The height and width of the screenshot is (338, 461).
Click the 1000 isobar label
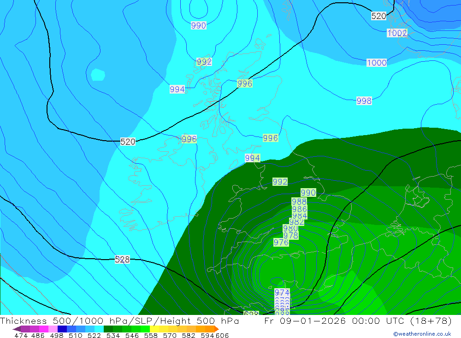[x=377, y=63]
